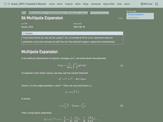163x122 pixels.
Task: Open the Home menu item
Action: coord(52,4)
